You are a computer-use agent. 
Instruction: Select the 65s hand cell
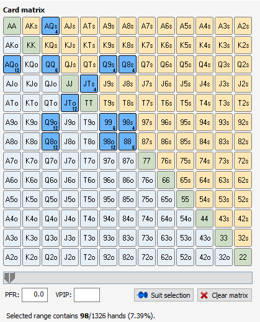(x=185, y=180)
